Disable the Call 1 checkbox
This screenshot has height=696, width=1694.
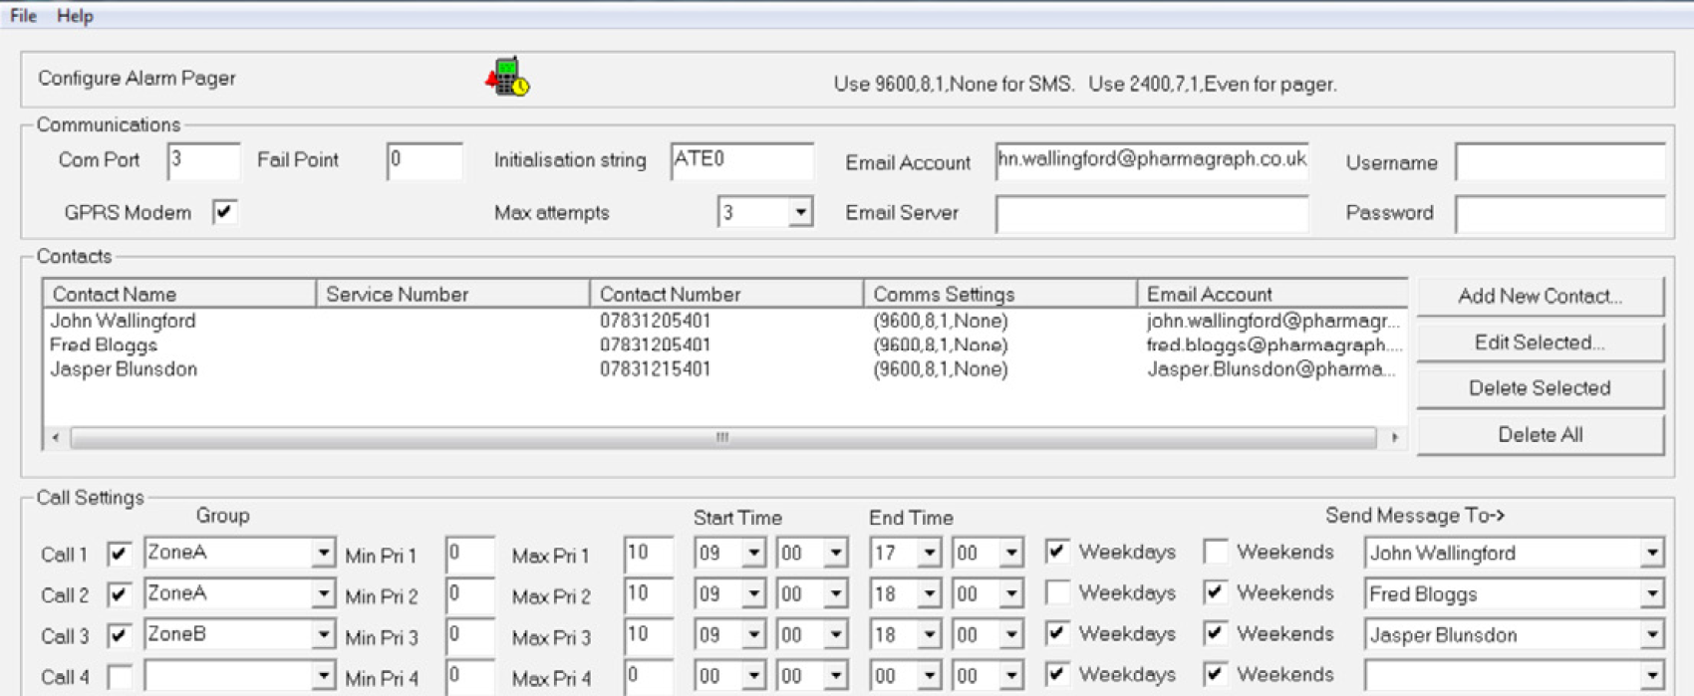pos(120,555)
